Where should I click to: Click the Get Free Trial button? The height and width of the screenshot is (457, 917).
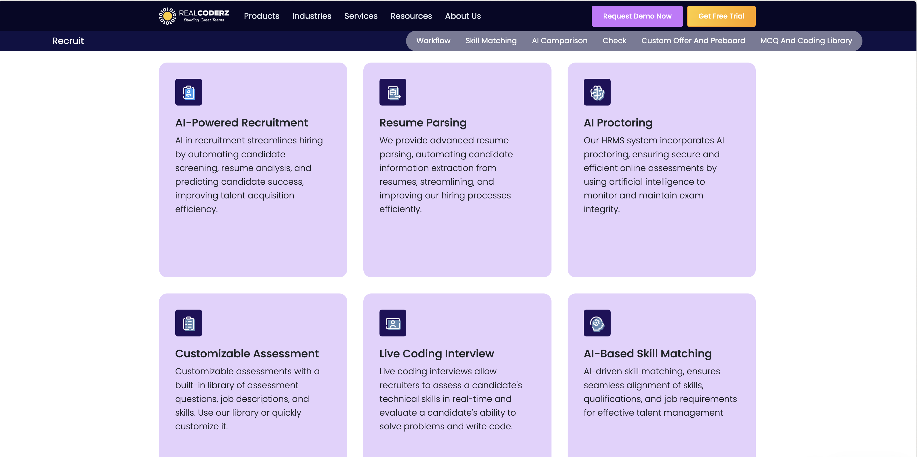click(721, 16)
